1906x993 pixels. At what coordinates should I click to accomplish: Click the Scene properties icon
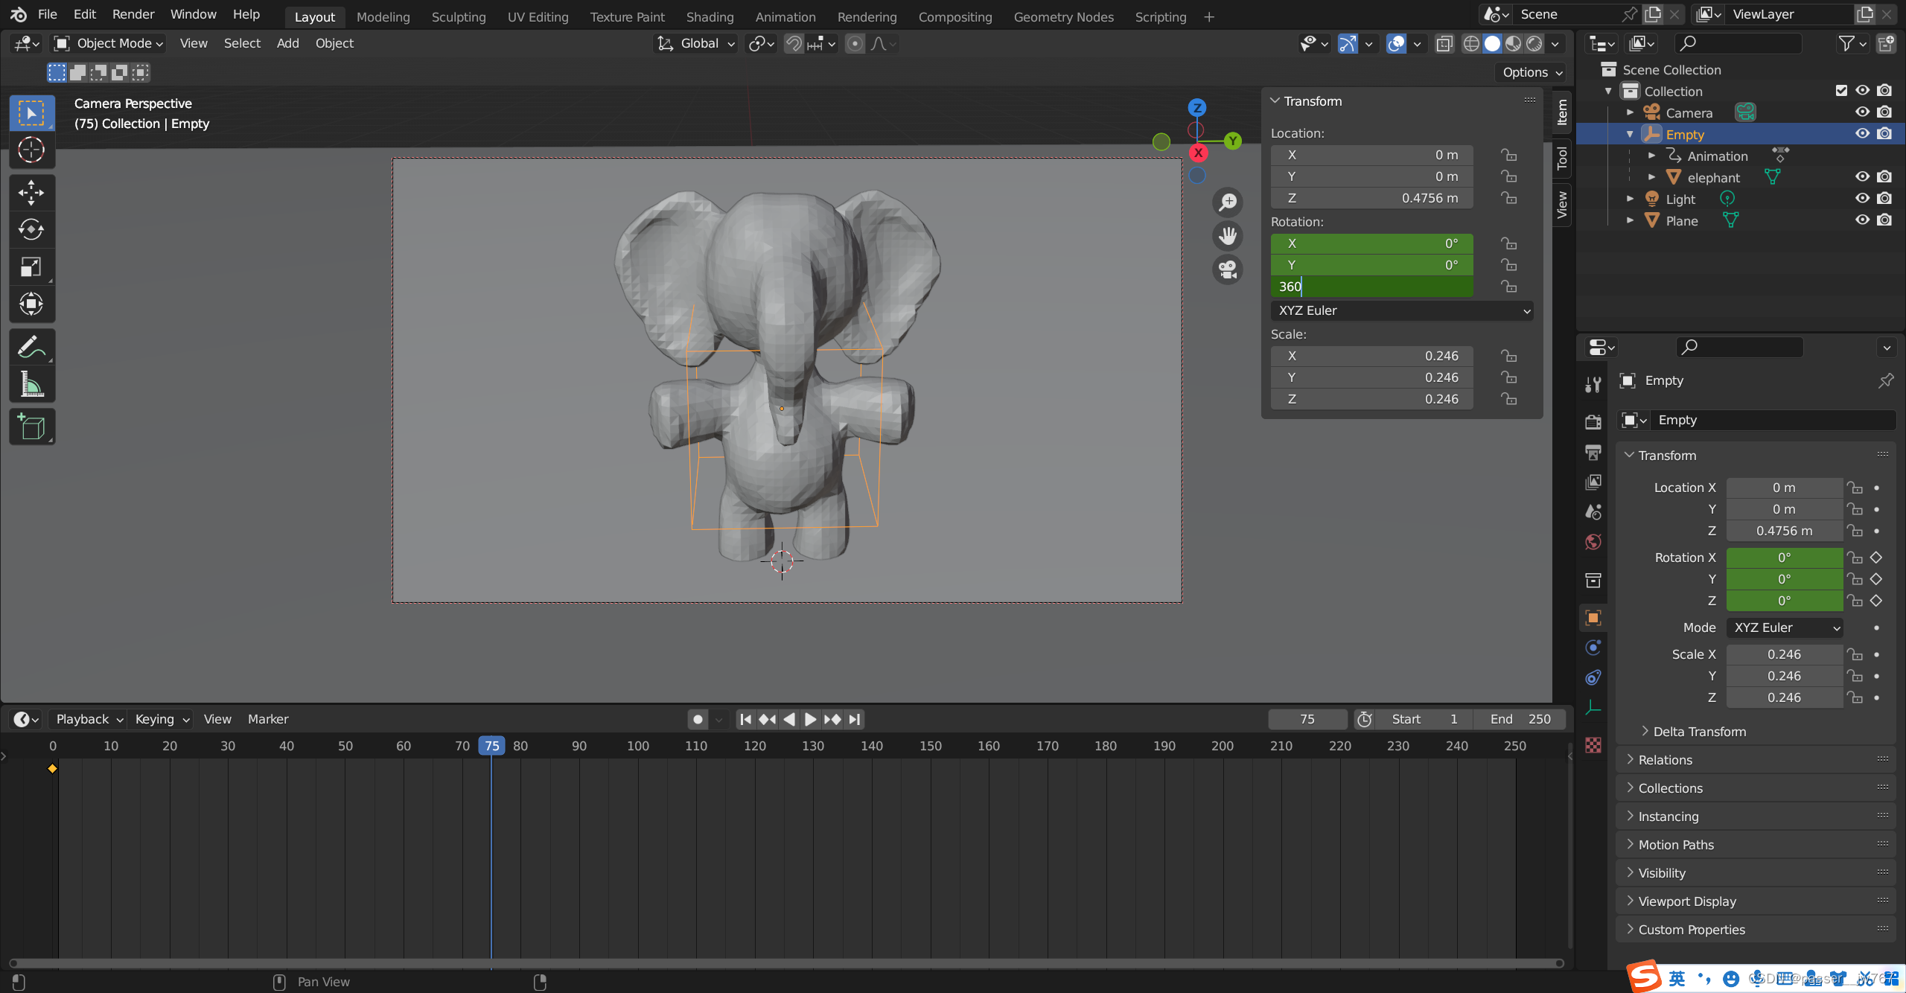(x=1593, y=511)
